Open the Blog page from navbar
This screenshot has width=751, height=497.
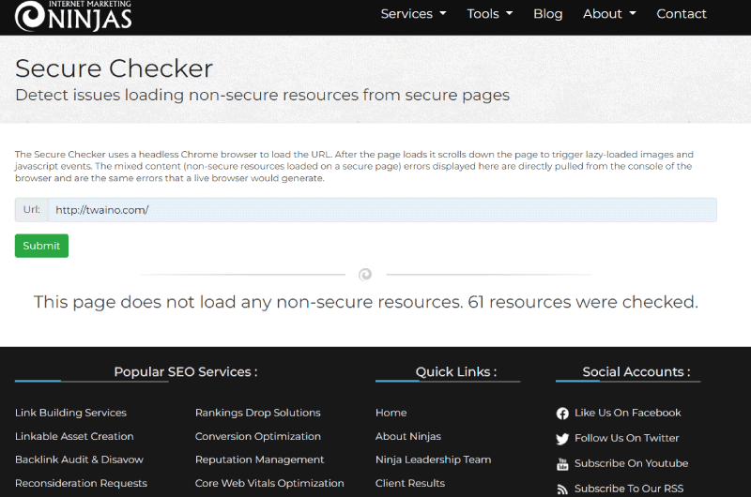click(x=548, y=14)
